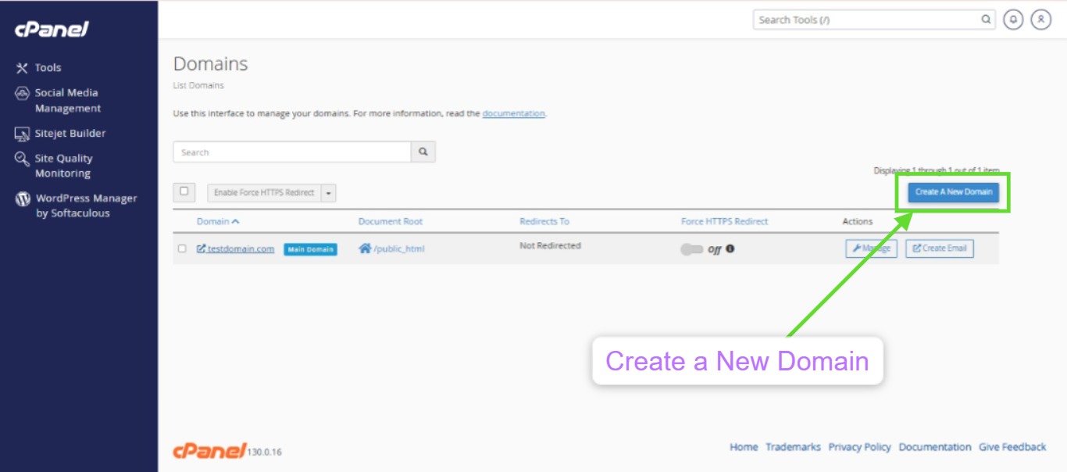Click the search magnifier button beside domain search
Viewport: 1067px width, 472px height.
423,152
